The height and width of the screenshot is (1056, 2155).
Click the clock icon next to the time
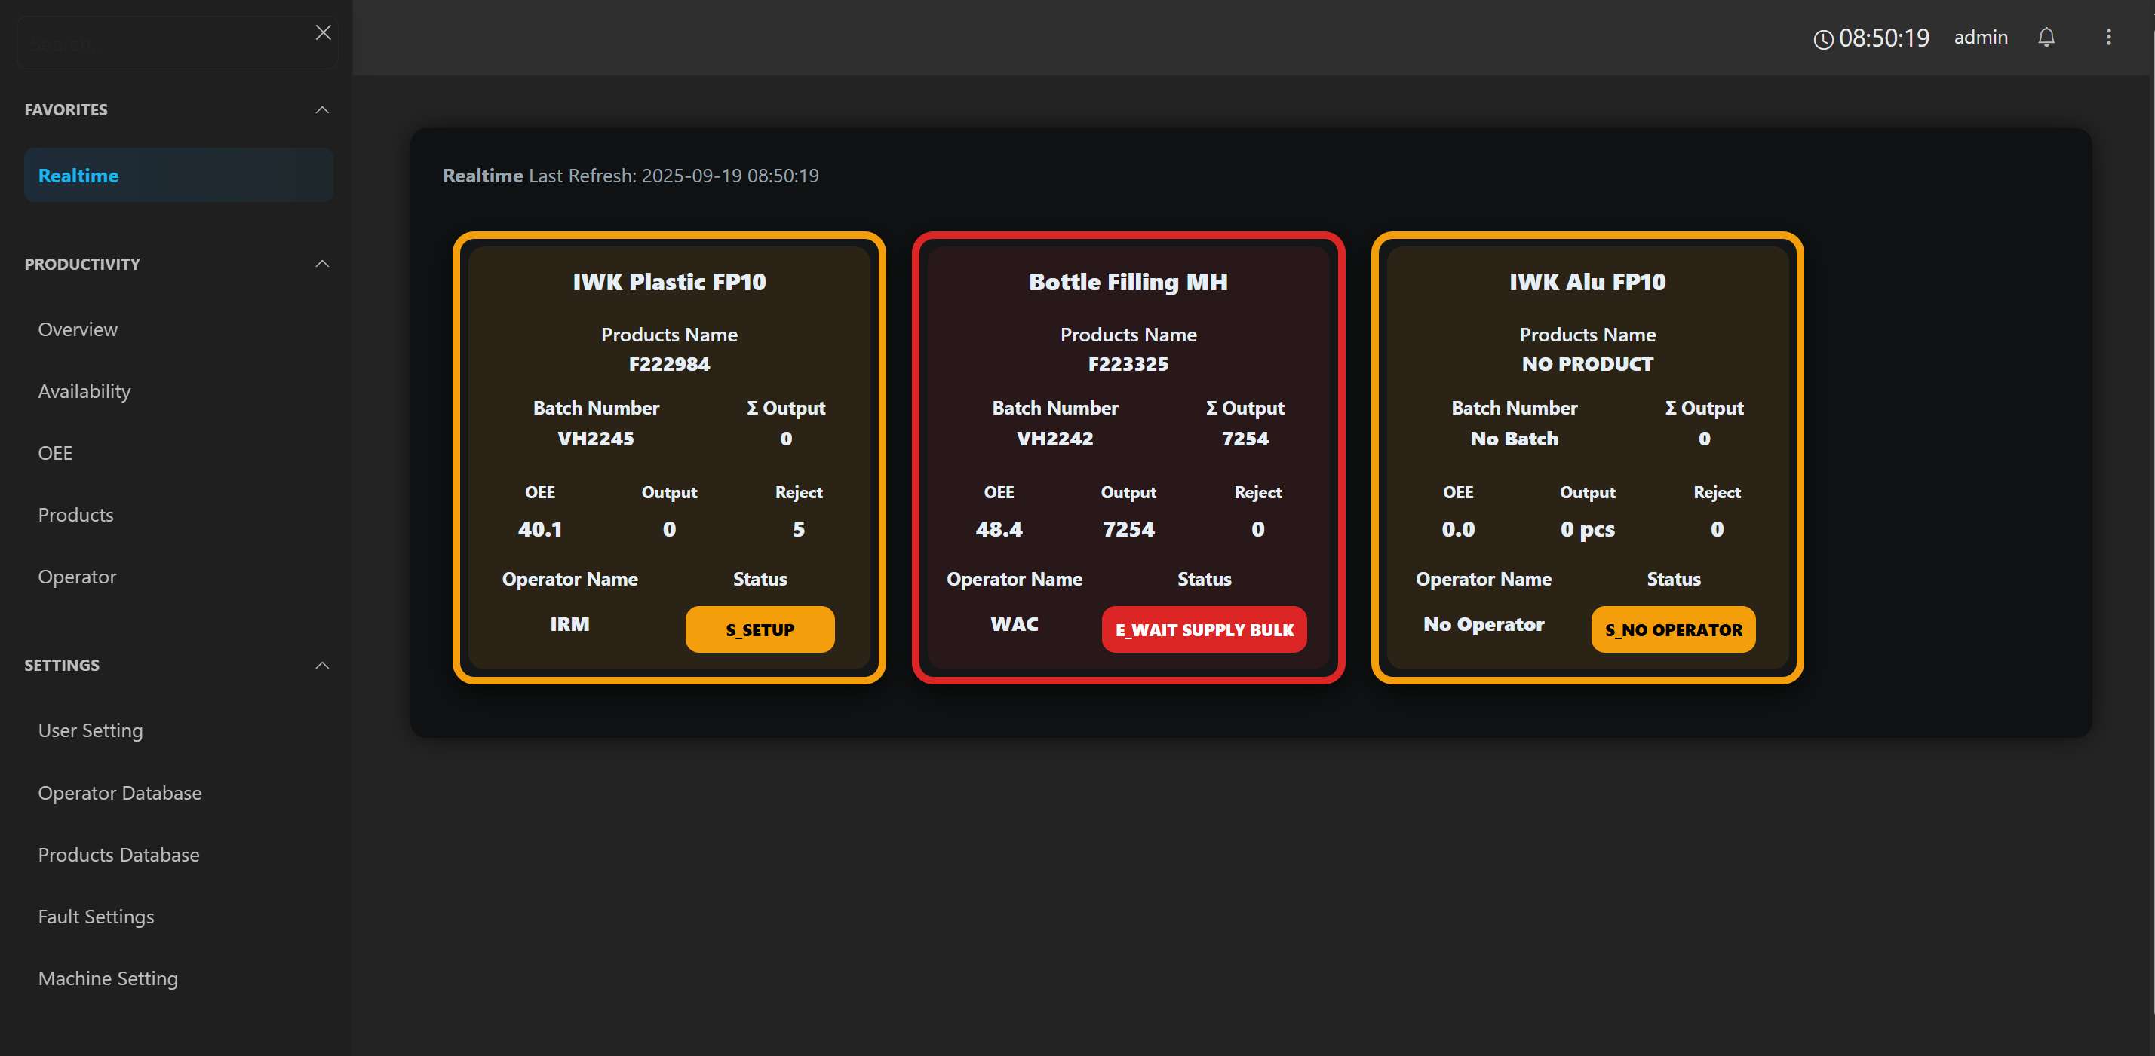click(1826, 38)
